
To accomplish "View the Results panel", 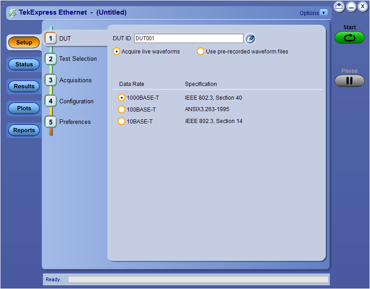I will 23,86.
